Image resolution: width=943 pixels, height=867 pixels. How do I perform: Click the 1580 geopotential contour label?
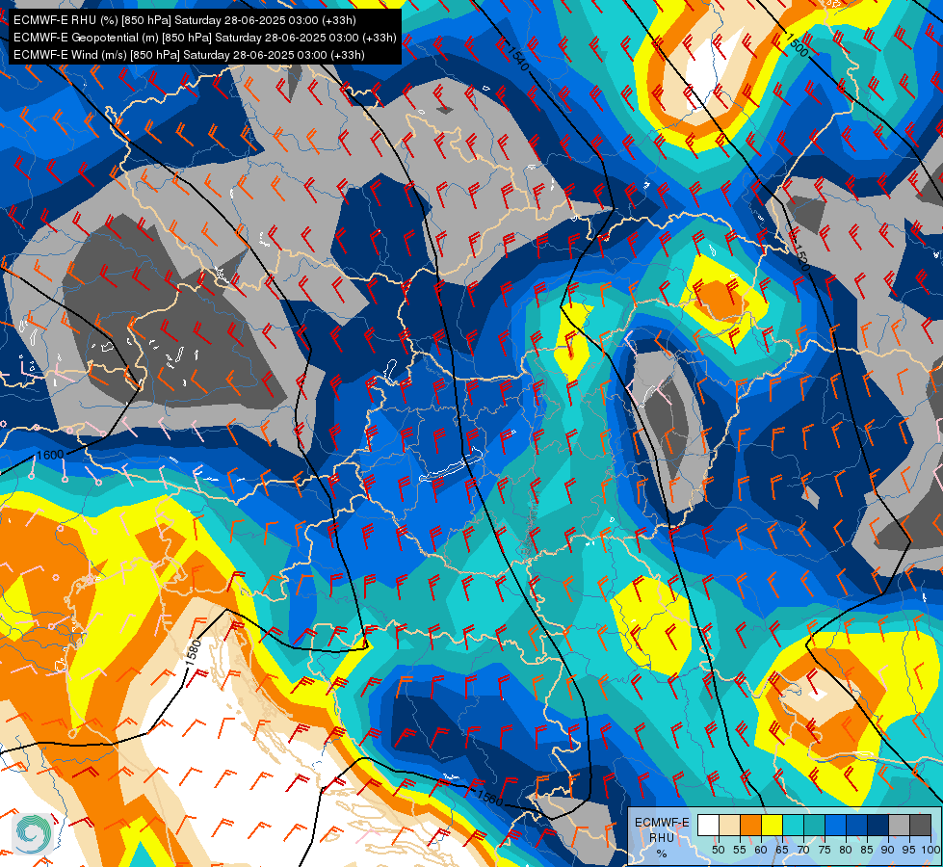point(193,653)
